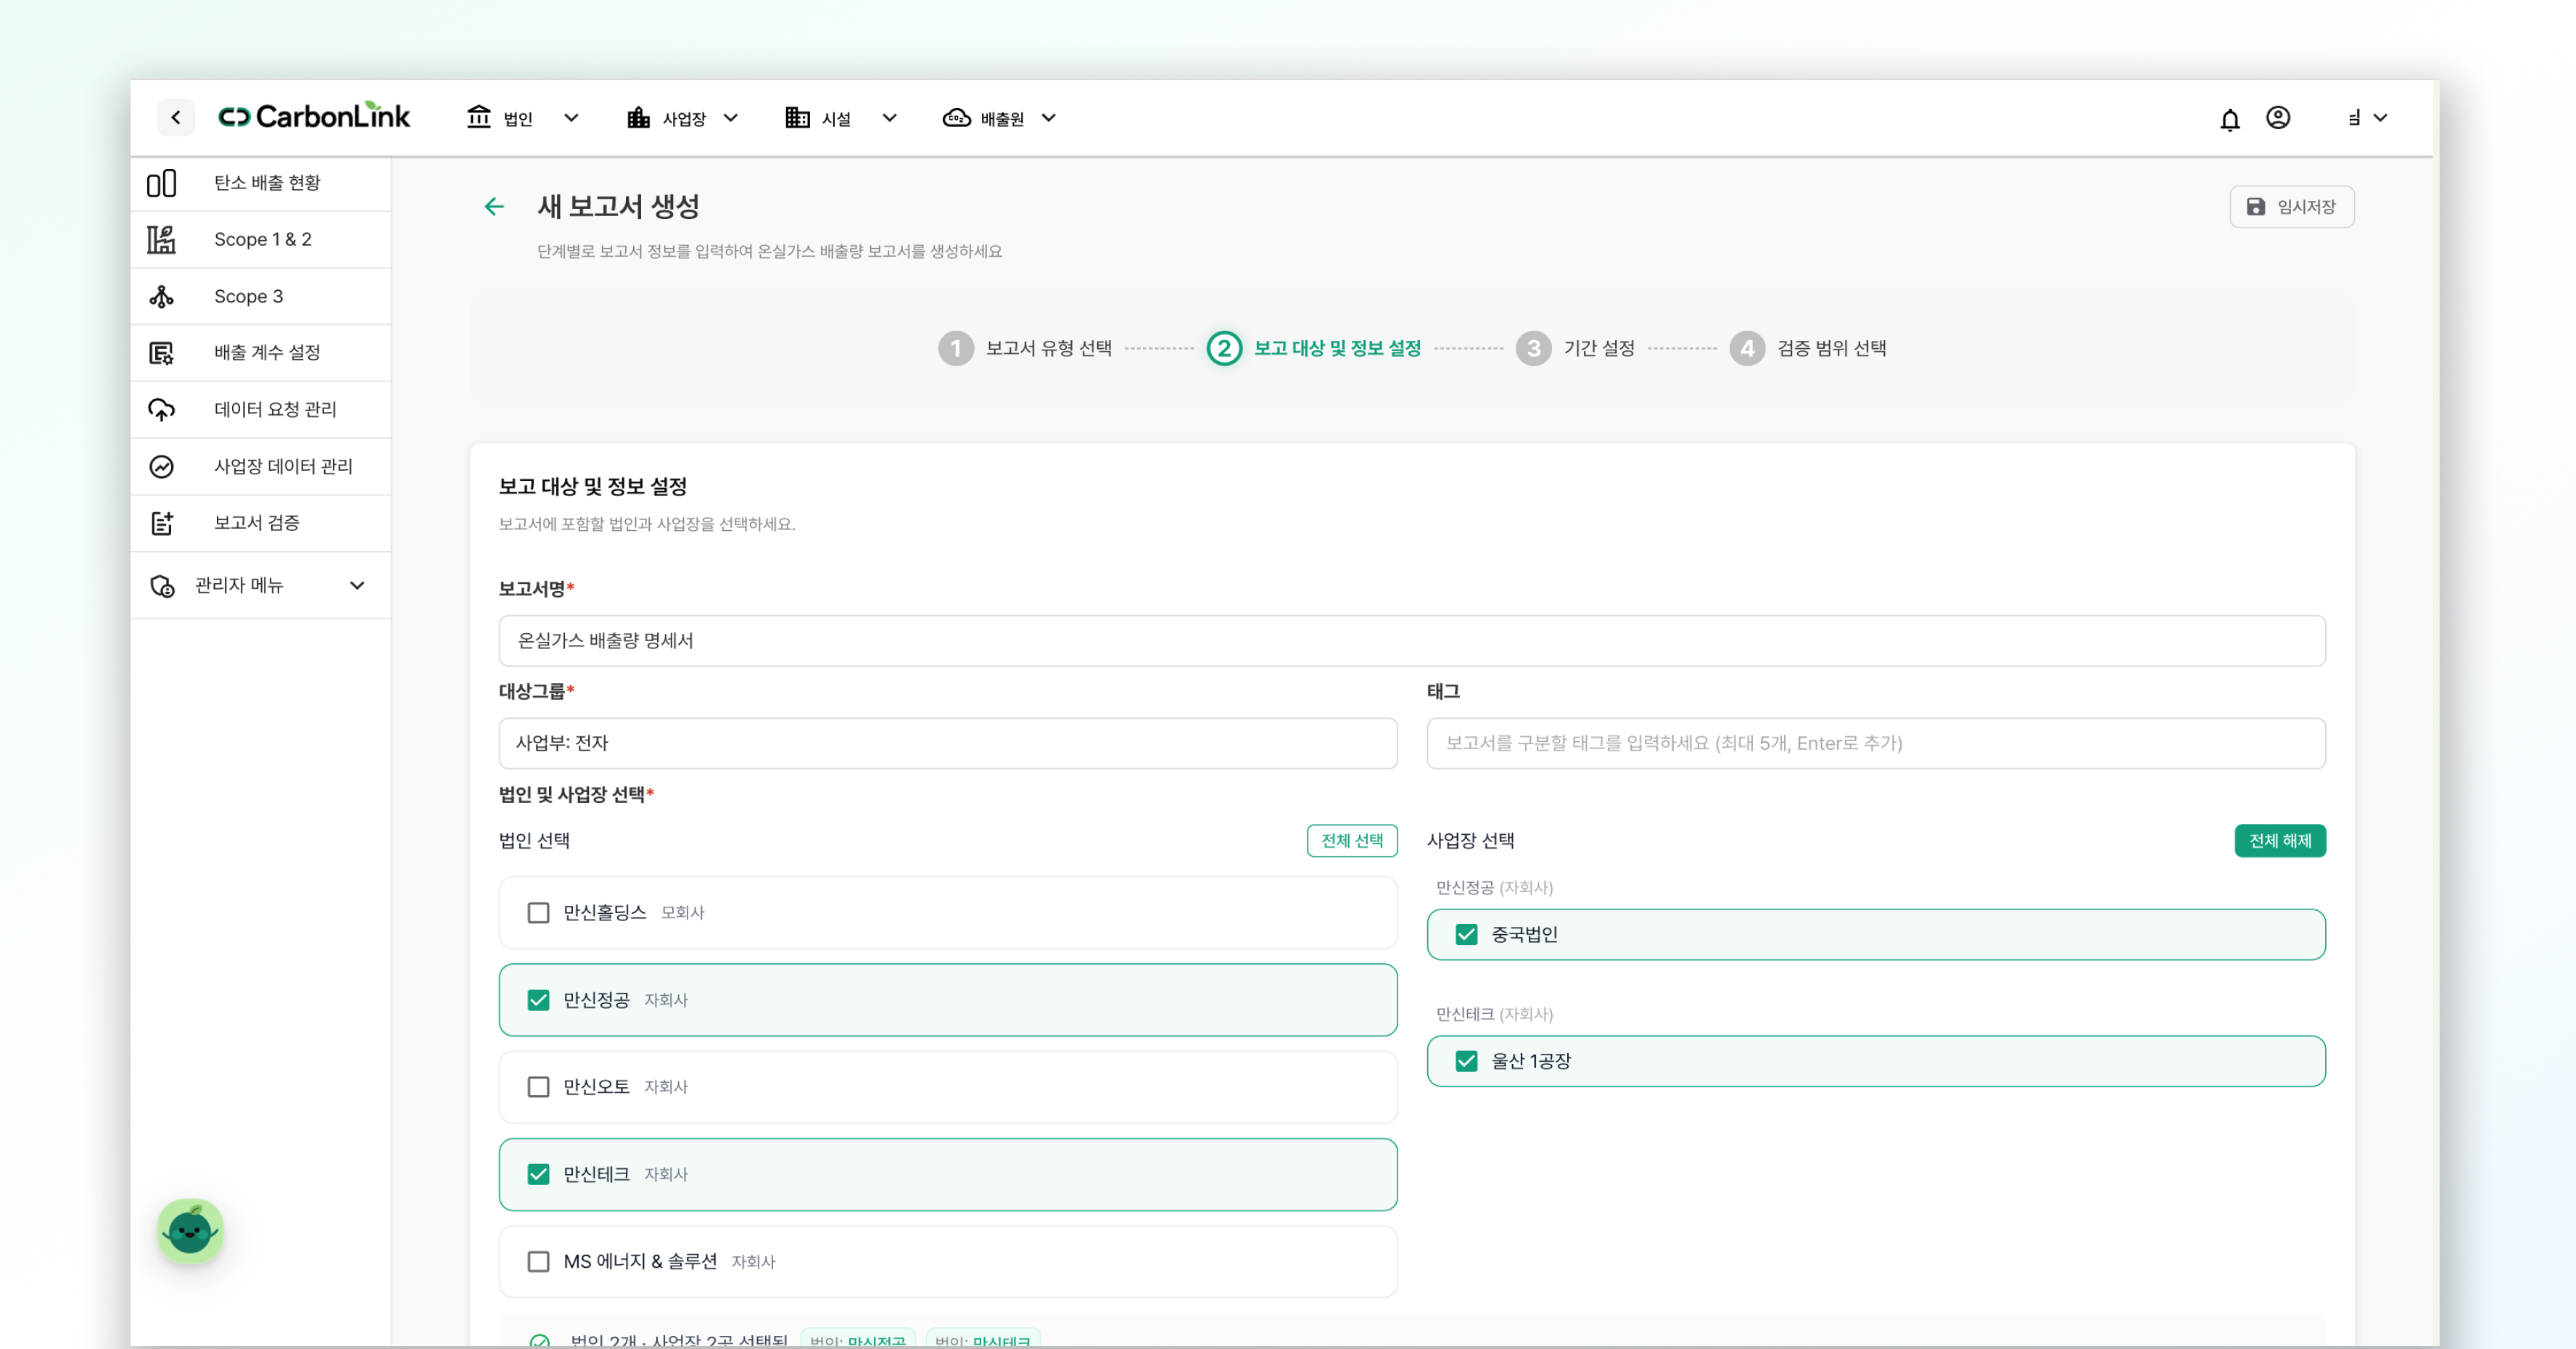
Task: Click the 보고서 검증 document icon
Action: point(161,523)
